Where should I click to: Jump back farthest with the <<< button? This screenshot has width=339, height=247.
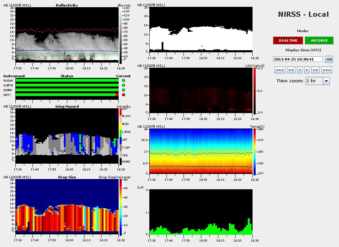pyautogui.click(x=279, y=70)
